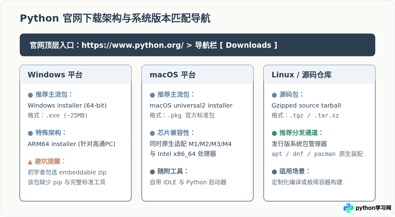Screen dimensions: 395x217
Task: Click 适用场景 heading
Action: click(291, 171)
